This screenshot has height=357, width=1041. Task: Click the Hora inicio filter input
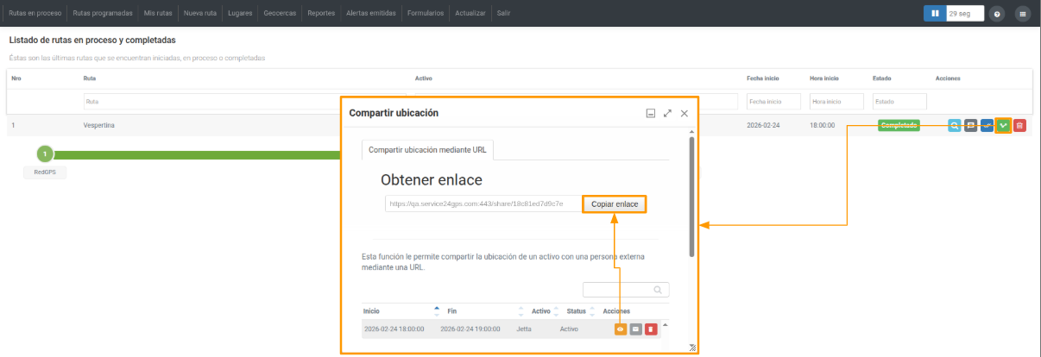[x=836, y=101]
